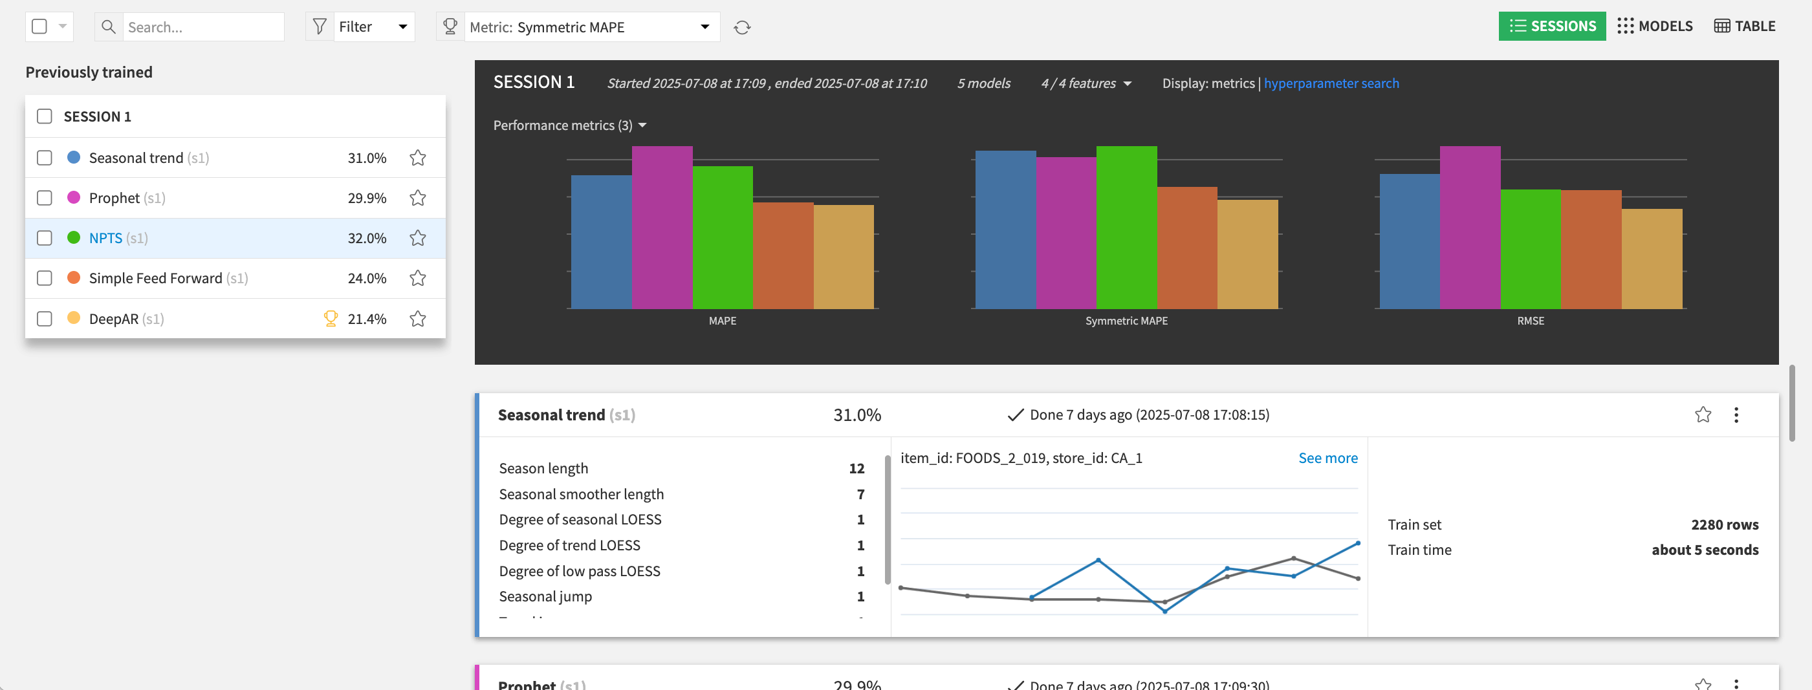1812x690 pixels.
Task: Click the refresh icon beside Metric dropdown
Action: (x=742, y=27)
